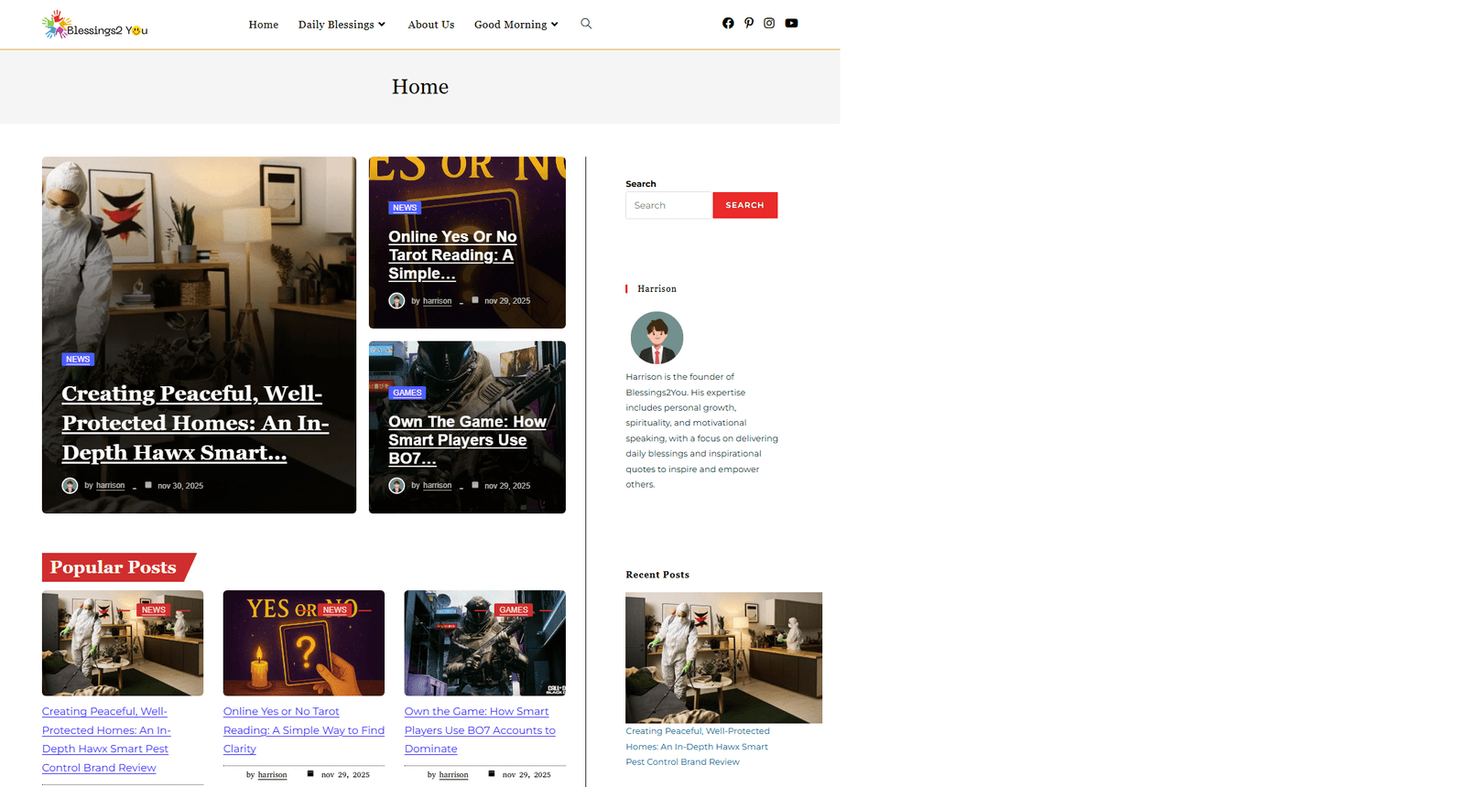Open the Recent Posts pest control thumbnail
Image resolution: width=1465 pixels, height=787 pixels.
pos(723,657)
